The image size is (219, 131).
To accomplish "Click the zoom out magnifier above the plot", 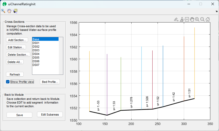I will (x=202, y=19).
